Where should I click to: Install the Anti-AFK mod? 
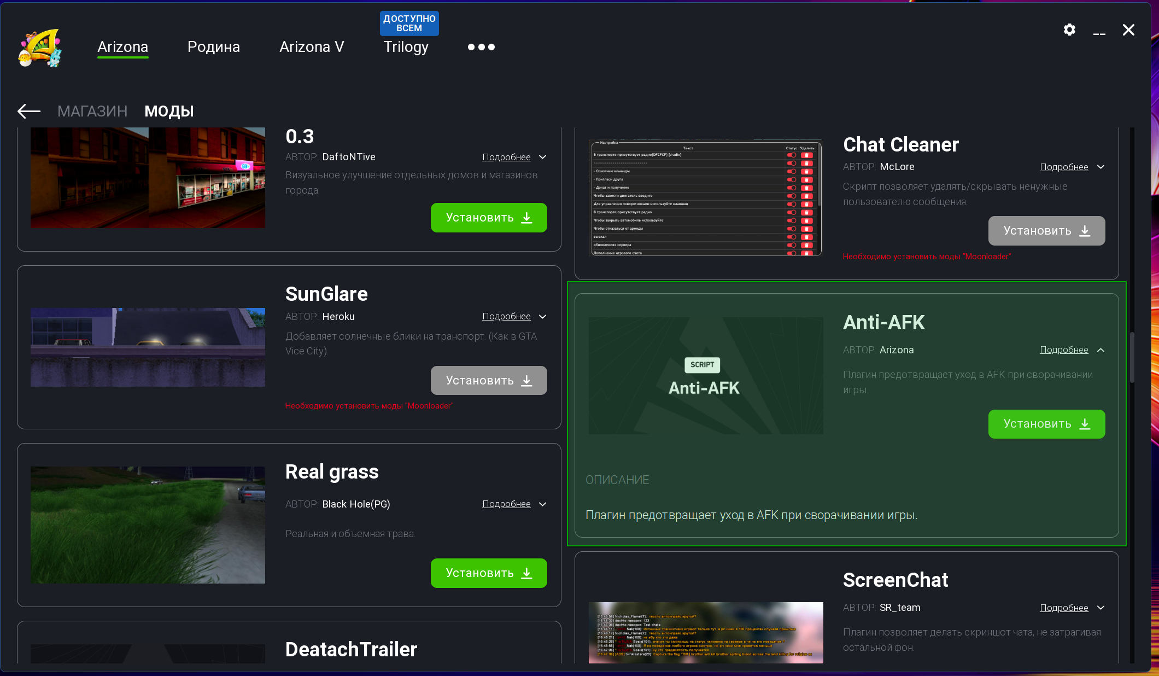click(x=1046, y=424)
